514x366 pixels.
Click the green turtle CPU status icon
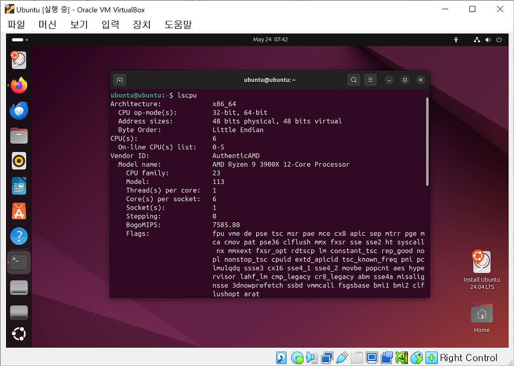tap(402, 357)
